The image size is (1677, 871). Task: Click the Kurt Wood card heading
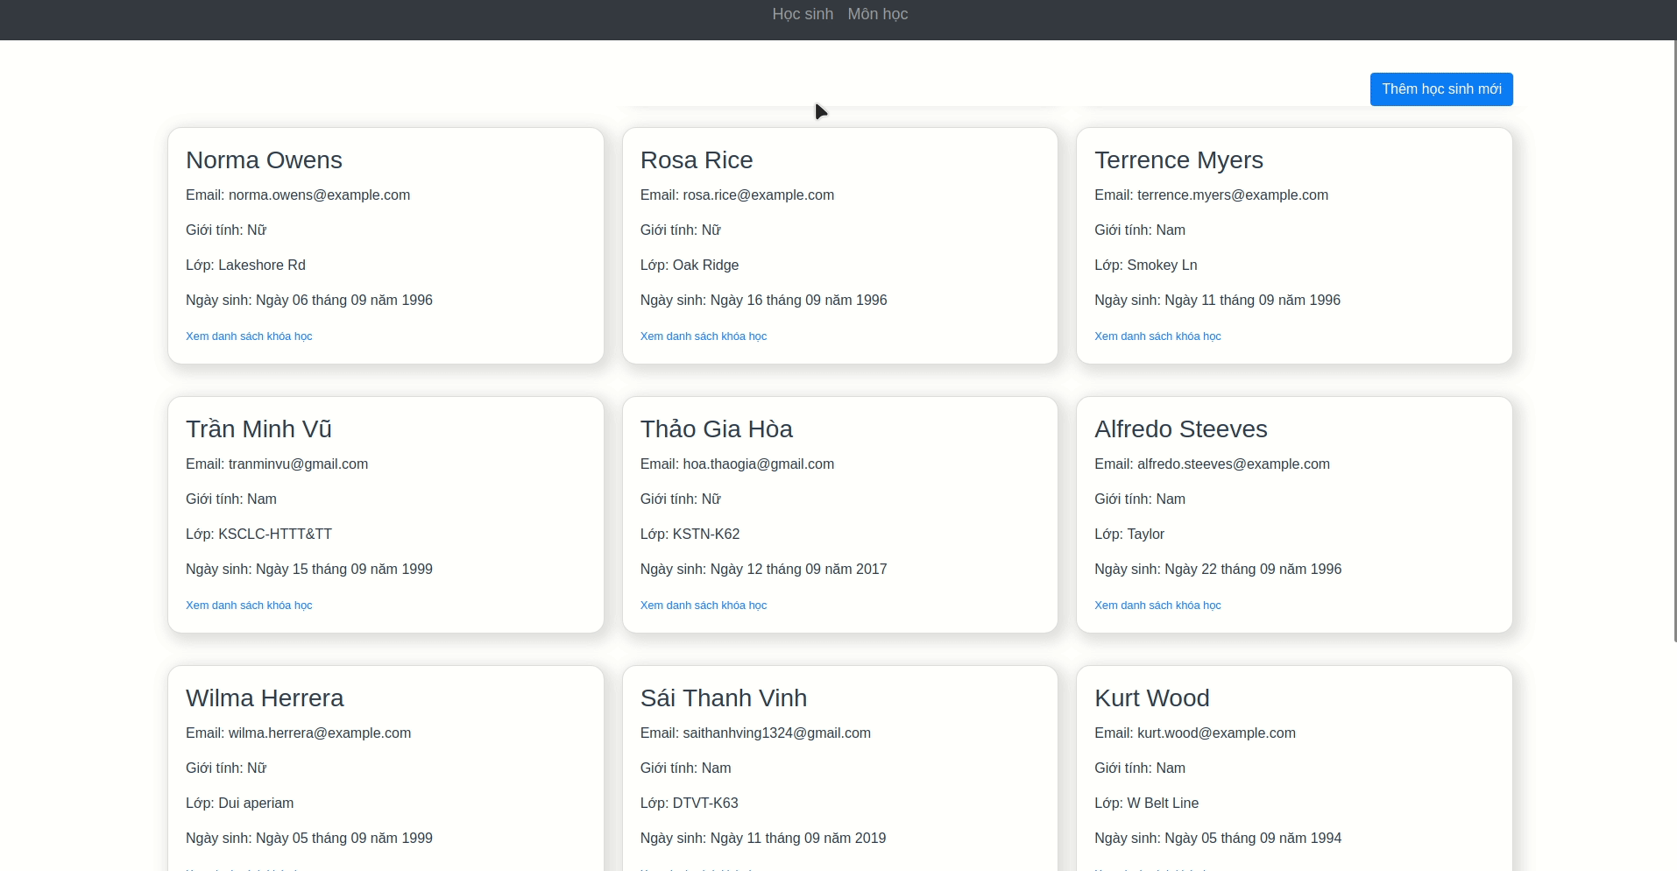pyautogui.click(x=1152, y=698)
